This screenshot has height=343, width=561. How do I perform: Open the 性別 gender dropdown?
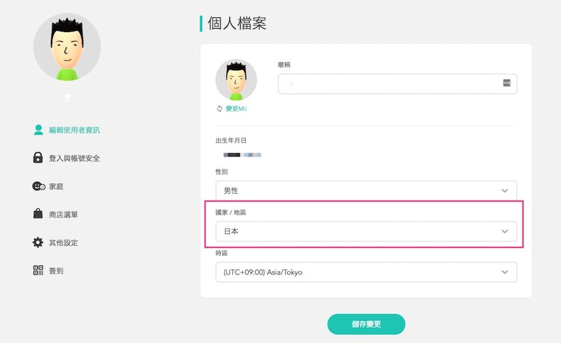[x=366, y=191]
